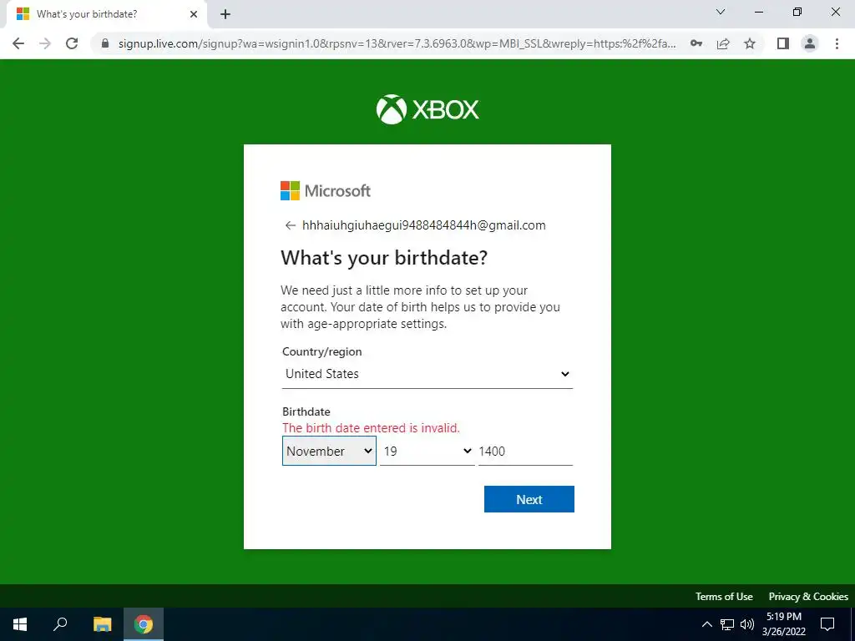
Task: Click the "What's your birthdate?" heading
Action: coord(384,258)
